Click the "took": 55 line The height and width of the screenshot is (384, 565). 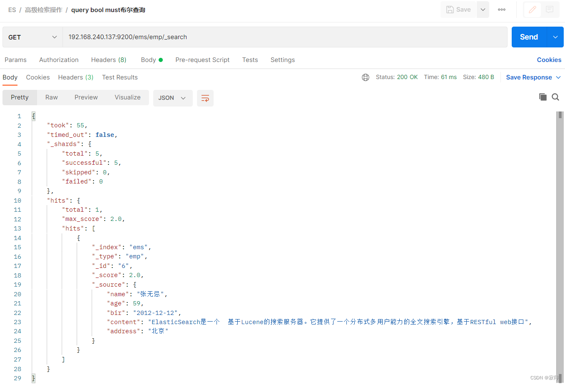[67, 126]
